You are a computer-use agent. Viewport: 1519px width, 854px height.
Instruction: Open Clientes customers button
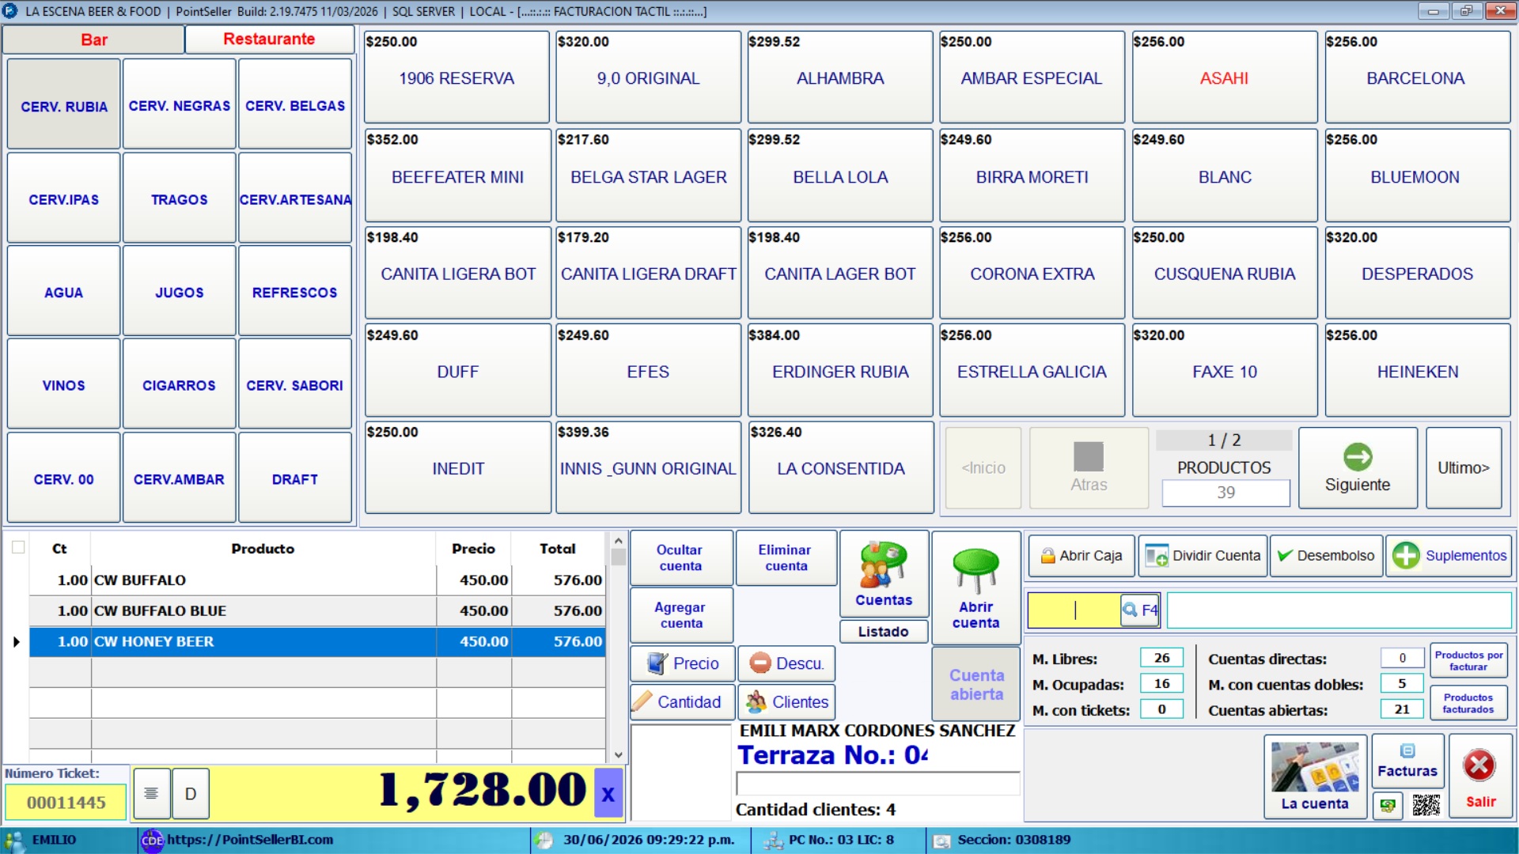pos(786,702)
